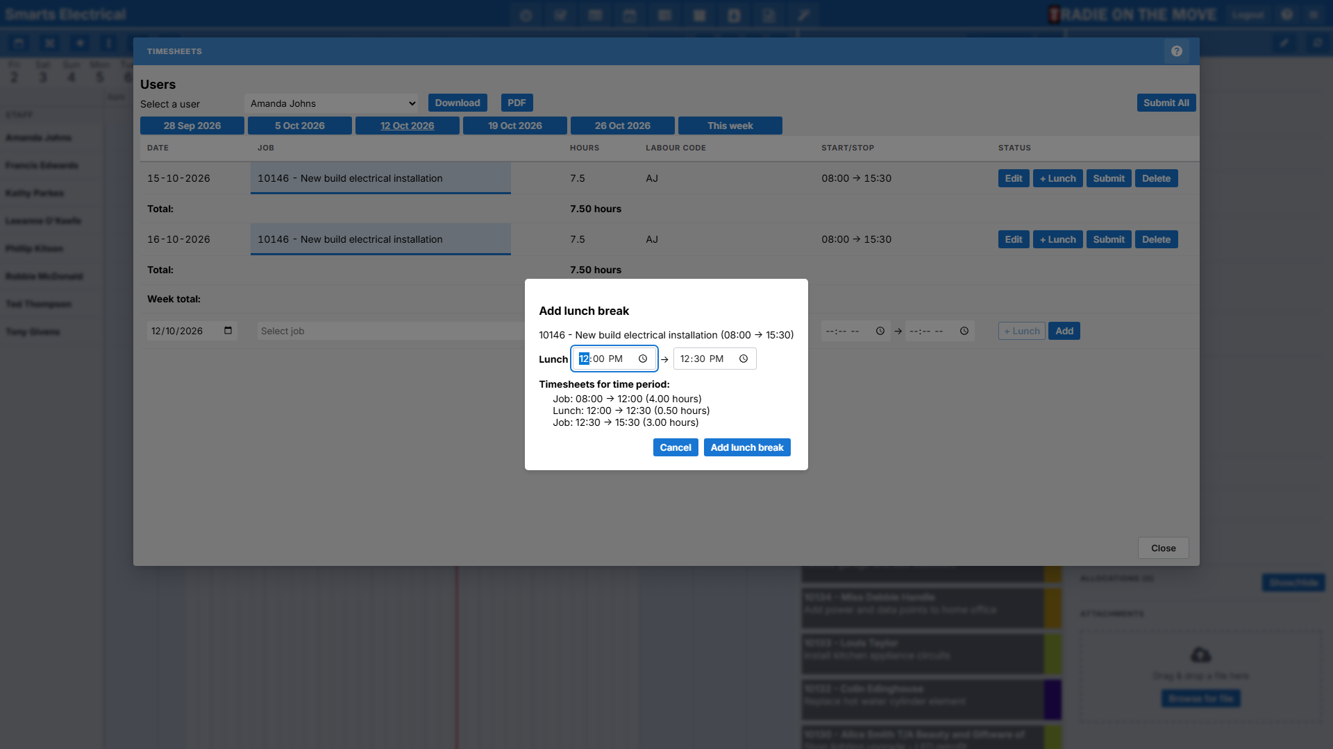
Task: Click the job cell for 16-10-2026
Action: (x=380, y=239)
